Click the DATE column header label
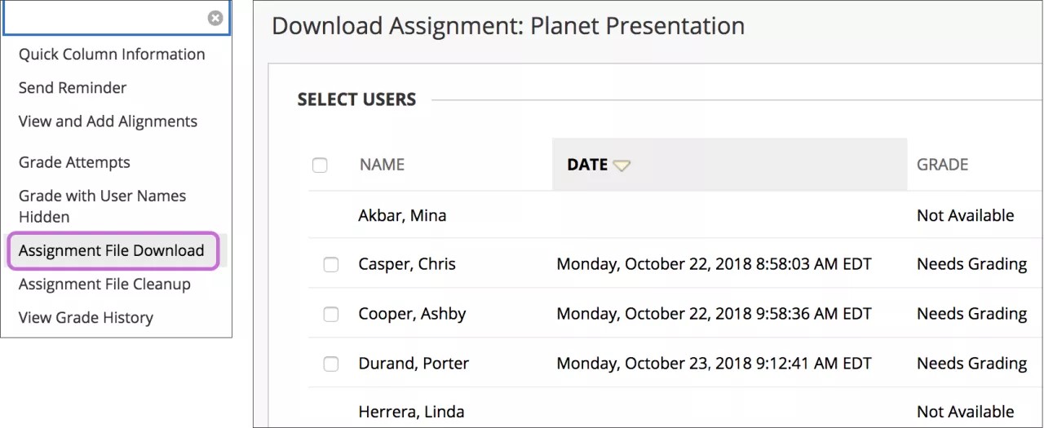 587,165
